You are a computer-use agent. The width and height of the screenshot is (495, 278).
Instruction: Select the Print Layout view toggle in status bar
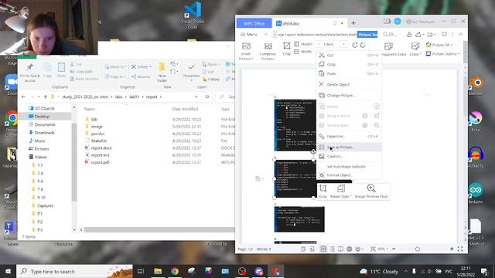pyautogui.click(x=323, y=249)
